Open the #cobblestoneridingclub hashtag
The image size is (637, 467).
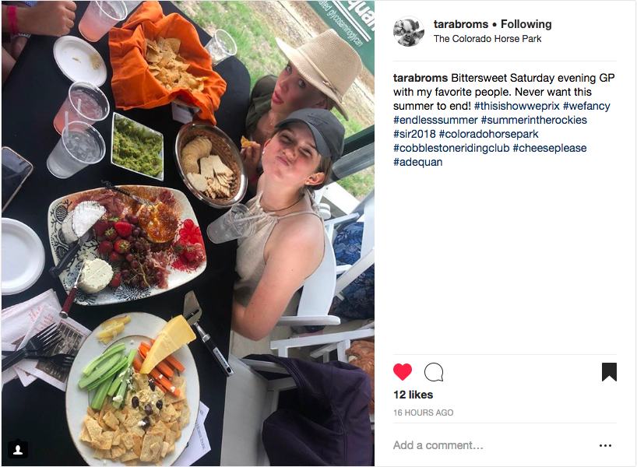pyautogui.click(x=452, y=148)
